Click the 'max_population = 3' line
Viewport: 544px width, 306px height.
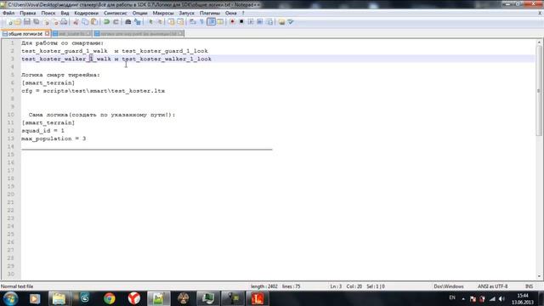[54, 139]
